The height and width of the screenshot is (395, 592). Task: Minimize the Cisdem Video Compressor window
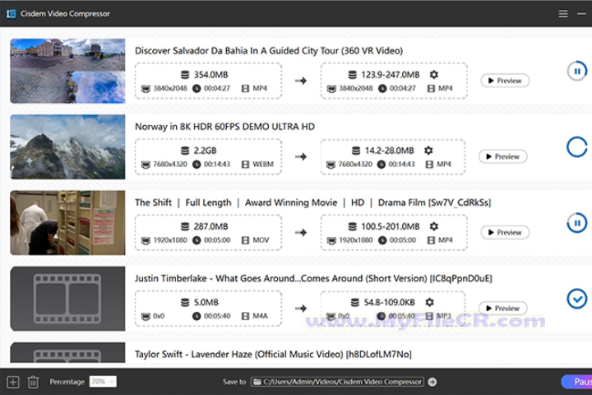tap(582, 14)
